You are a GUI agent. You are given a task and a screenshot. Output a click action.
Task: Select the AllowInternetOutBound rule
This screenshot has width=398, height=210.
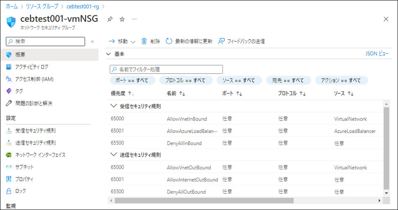pyautogui.click(x=245, y=179)
